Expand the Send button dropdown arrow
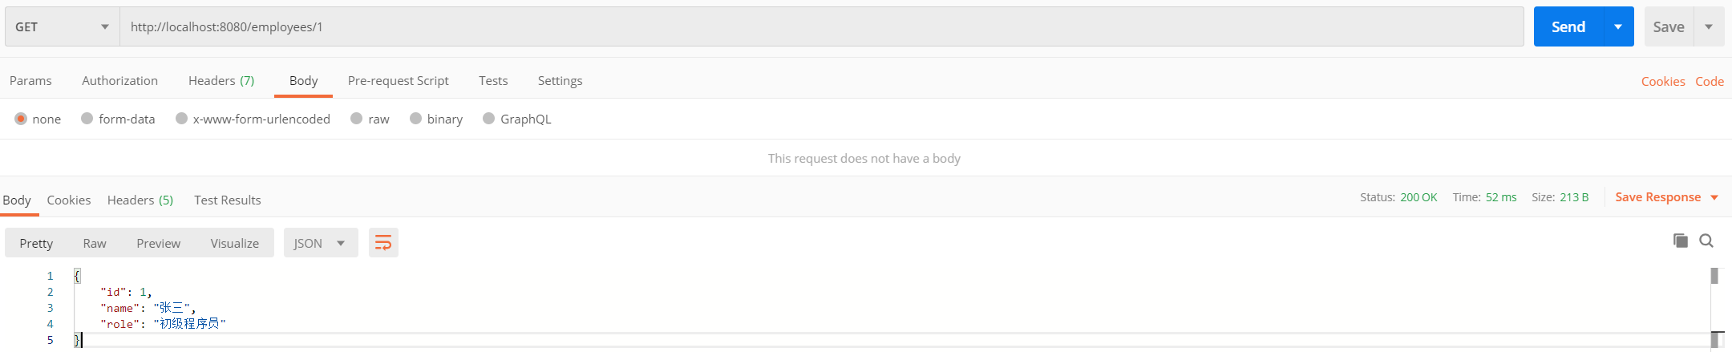 [x=1618, y=27]
